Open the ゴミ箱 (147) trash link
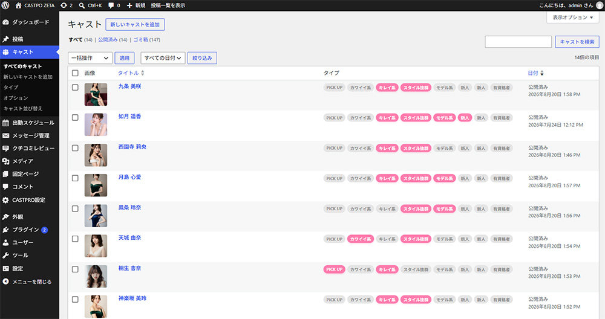The height and width of the screenshot is (319, 605). [x=146, y=40]
